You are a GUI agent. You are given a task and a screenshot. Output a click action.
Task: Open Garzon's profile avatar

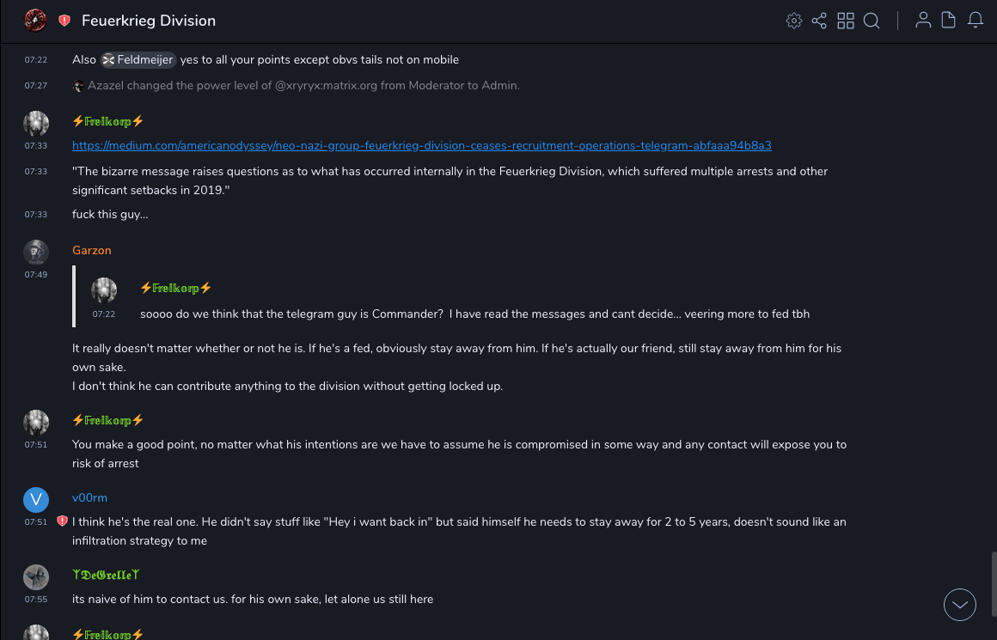tap(35, 253)
